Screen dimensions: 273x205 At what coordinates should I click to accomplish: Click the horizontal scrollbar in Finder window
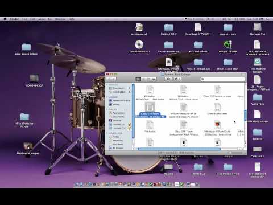coord(179,149)
